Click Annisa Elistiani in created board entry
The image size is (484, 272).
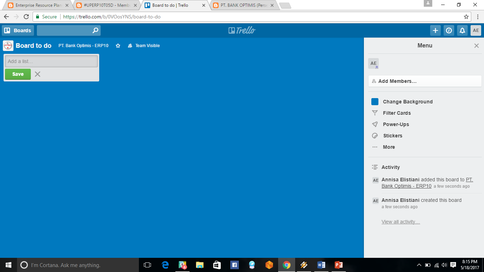[400, 200]
